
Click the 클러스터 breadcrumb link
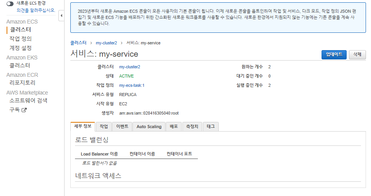coord(78,43)
